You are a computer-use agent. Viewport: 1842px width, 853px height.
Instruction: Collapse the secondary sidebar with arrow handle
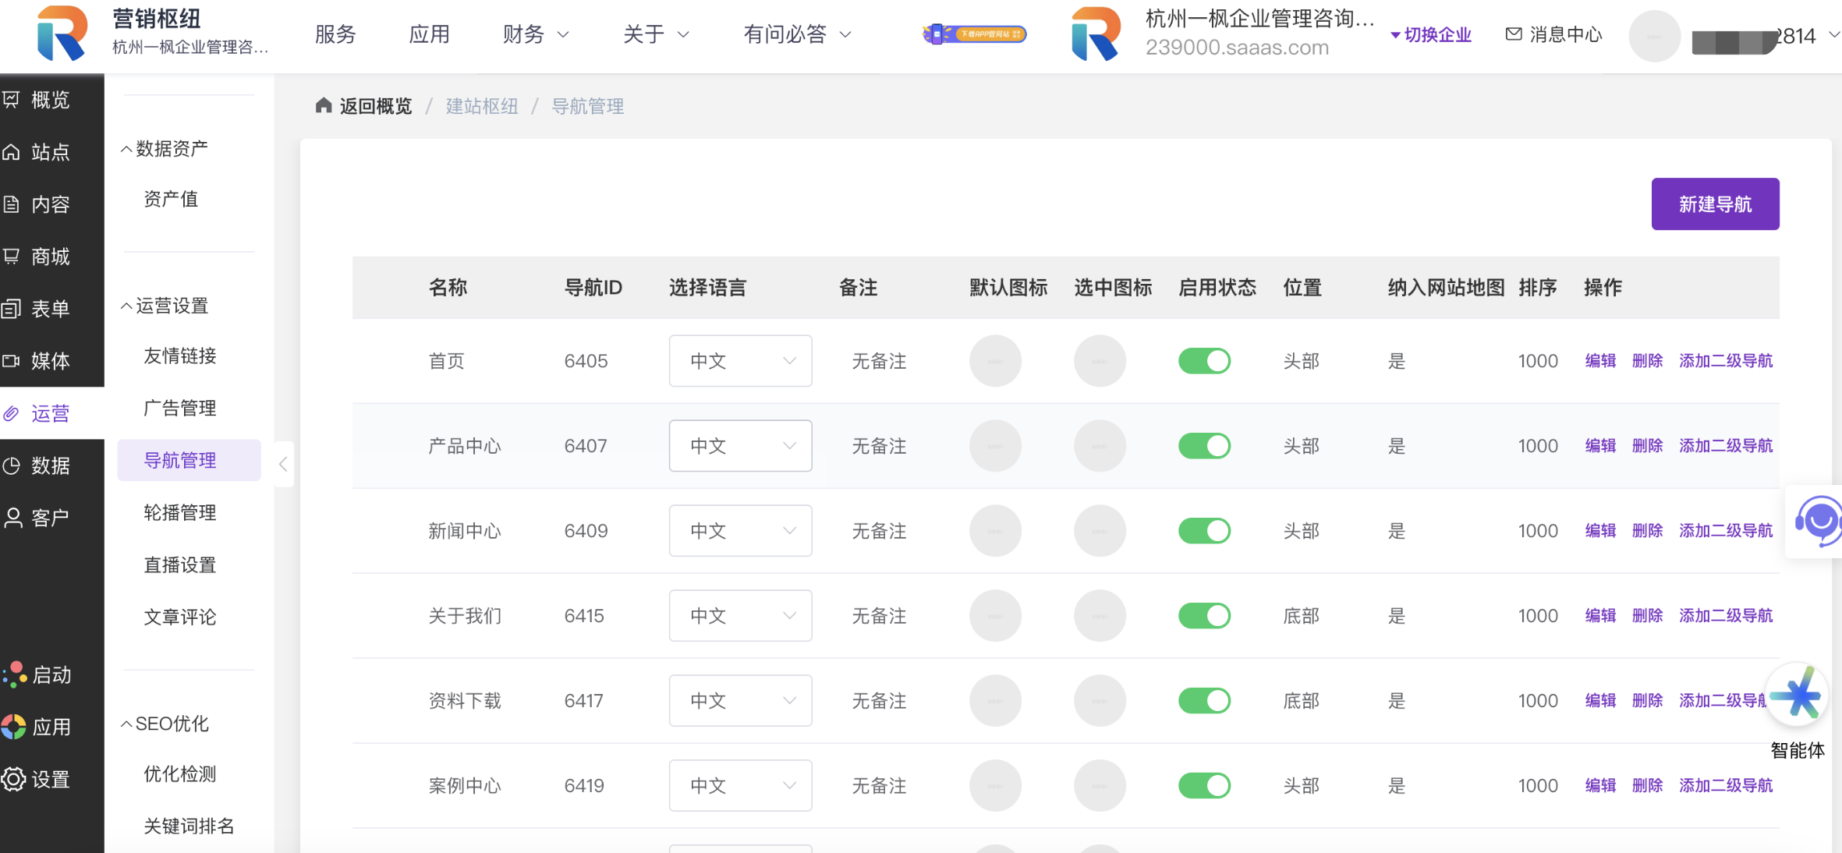pyautogui.click(x=283, y=464)
